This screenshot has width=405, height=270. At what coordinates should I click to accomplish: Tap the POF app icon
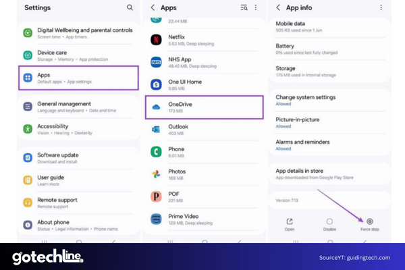[156, 196]
